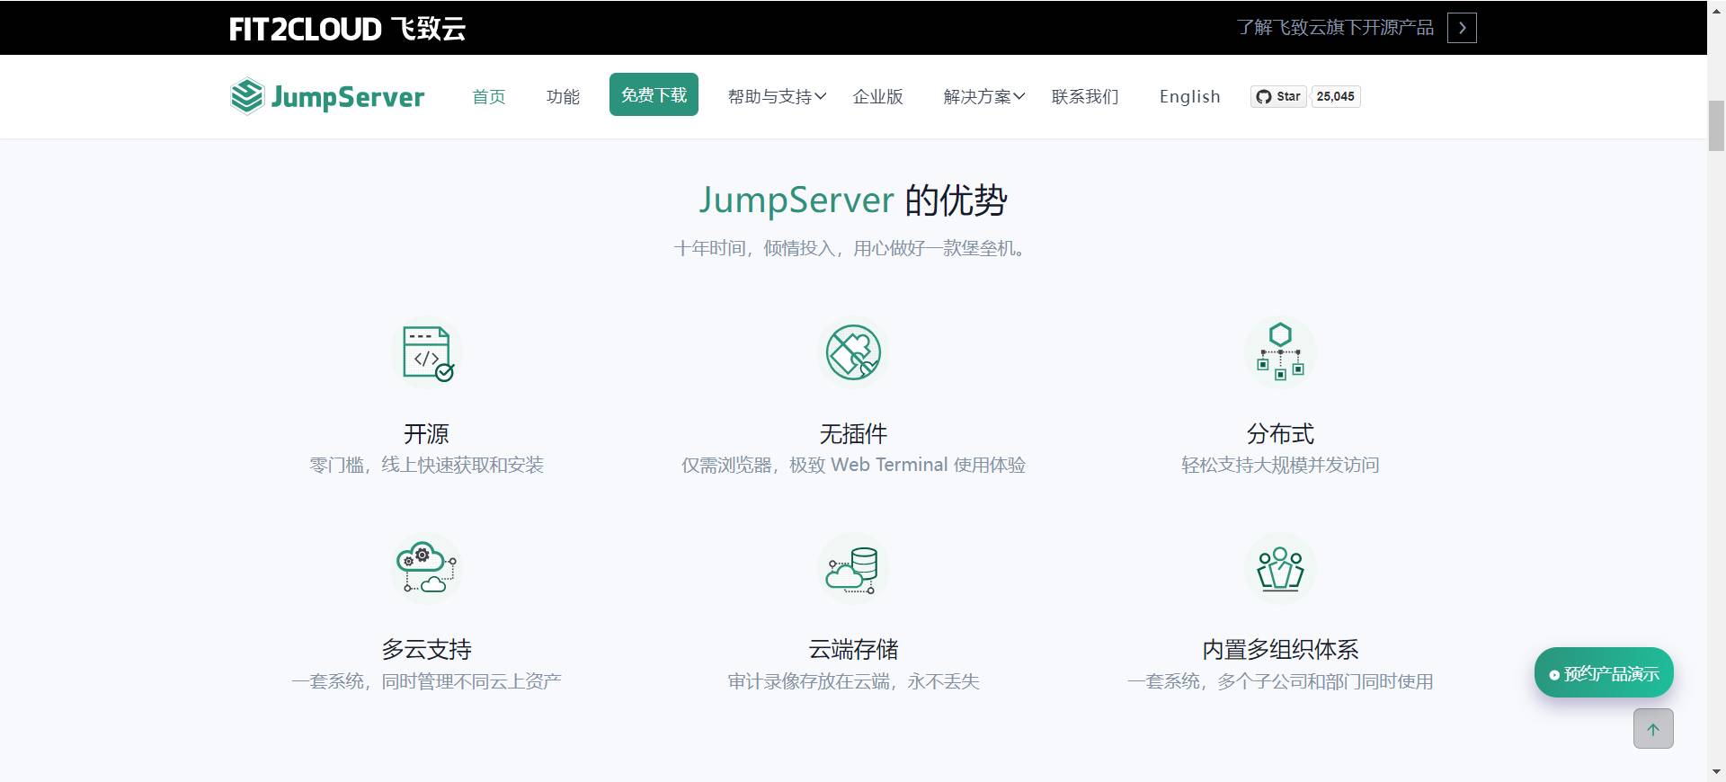Click the 内置多组织体系 people icon
Screen dimensions: 1726x782
coord(1280,568)
